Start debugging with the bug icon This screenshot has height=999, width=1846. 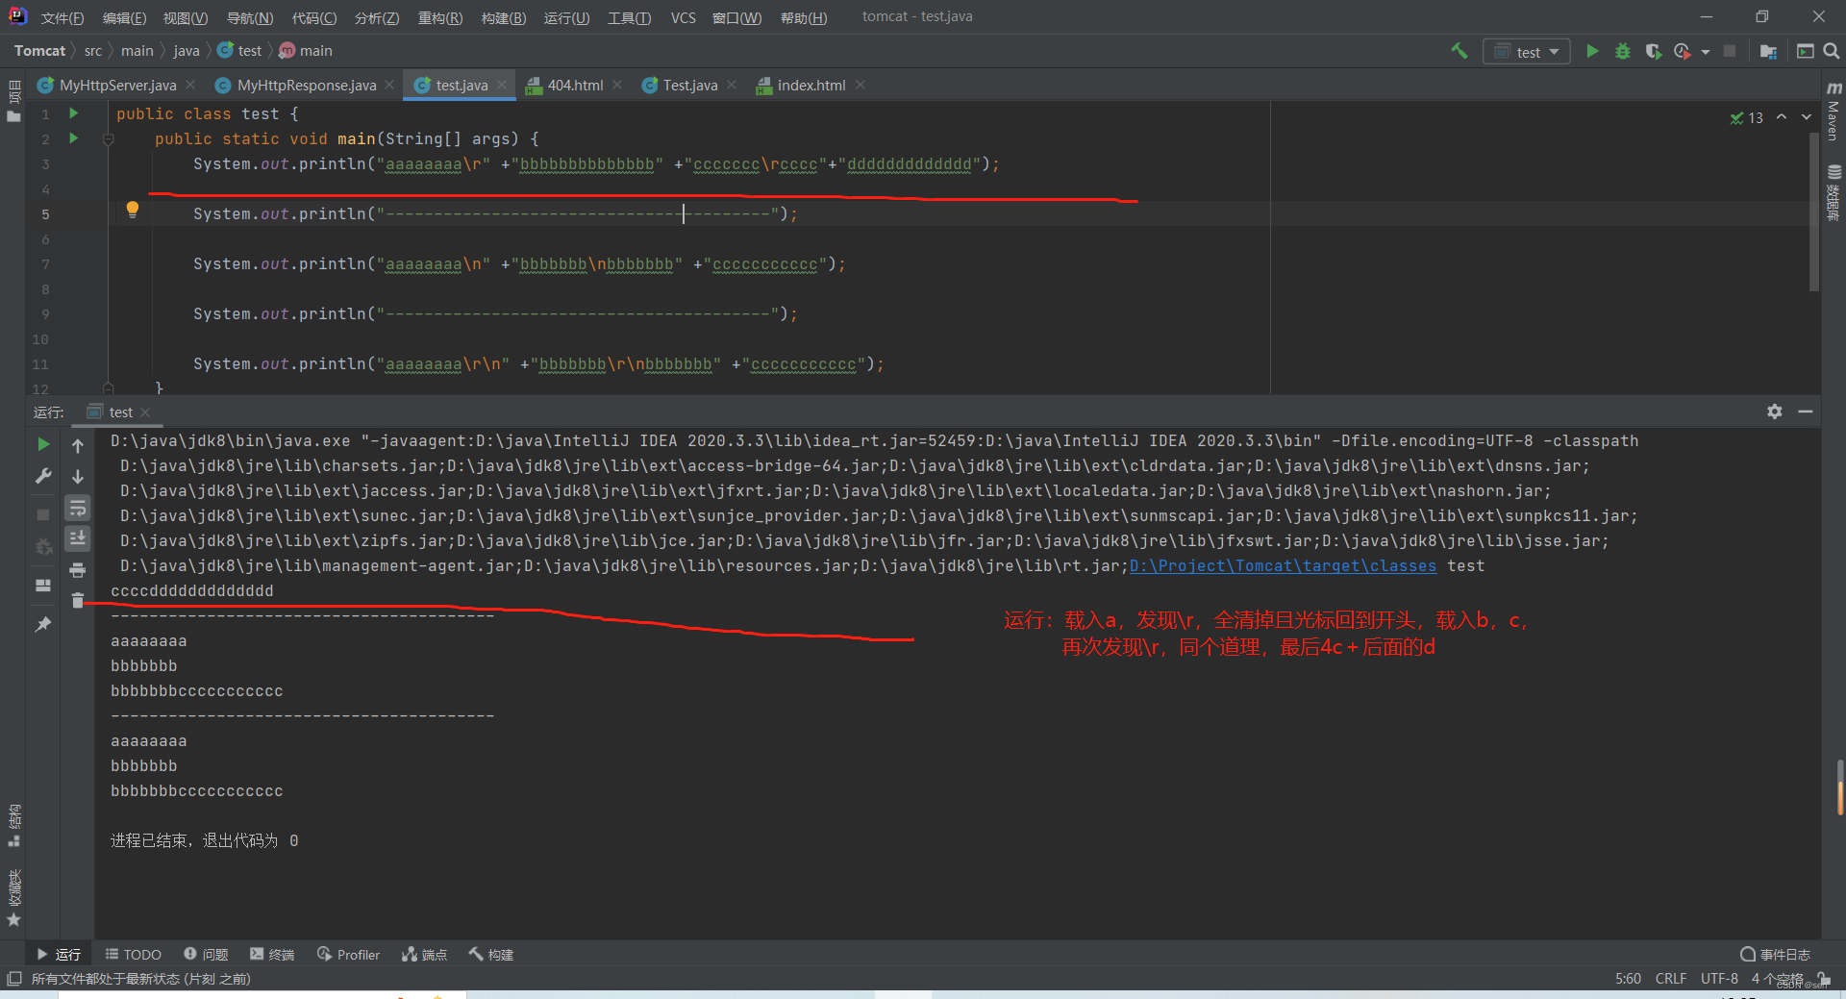[x=1625, y=51]
